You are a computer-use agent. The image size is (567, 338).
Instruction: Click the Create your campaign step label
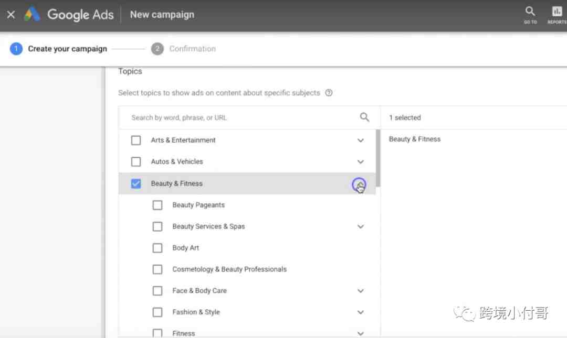tap(68, 49)
